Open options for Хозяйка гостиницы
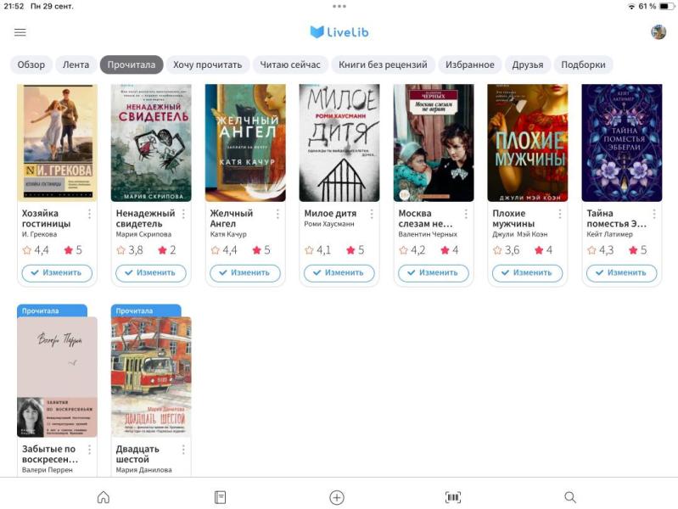 [x=89, y=214]
